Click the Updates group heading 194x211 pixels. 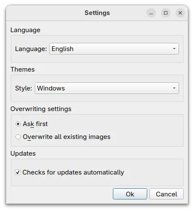[x=23, y=154]
